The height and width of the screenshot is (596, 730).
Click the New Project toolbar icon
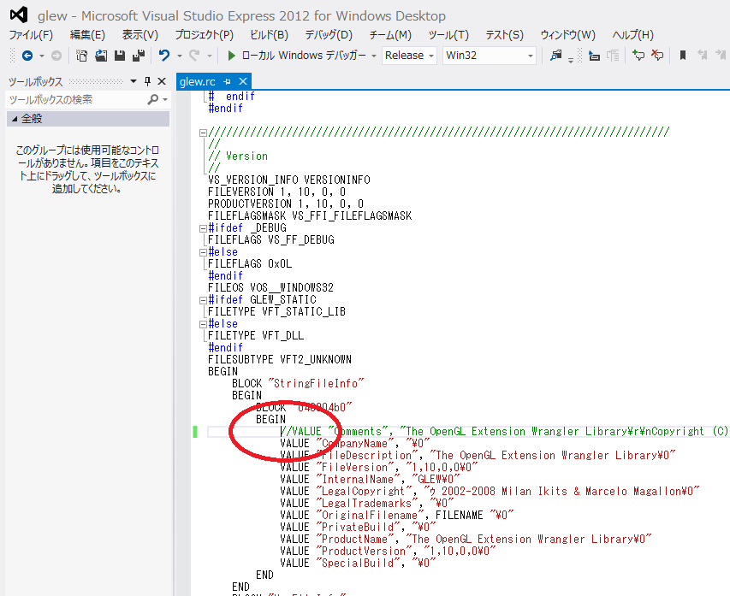point(81,56)
